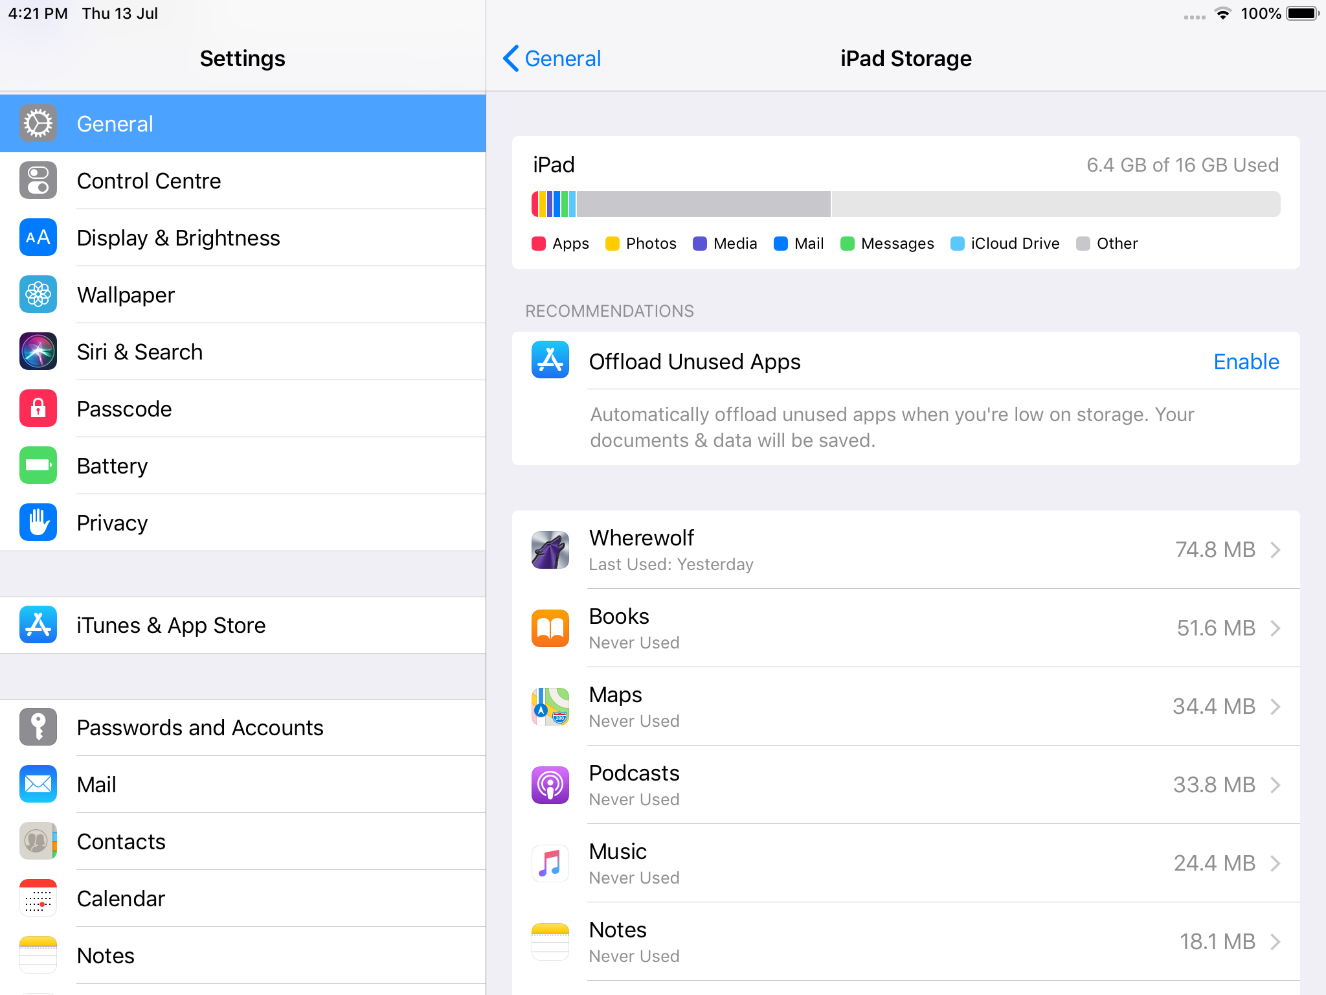1326x995 pixels.
Task: Tap the RECOMMENDATIONS section header
Action: (x=609, y=311)
